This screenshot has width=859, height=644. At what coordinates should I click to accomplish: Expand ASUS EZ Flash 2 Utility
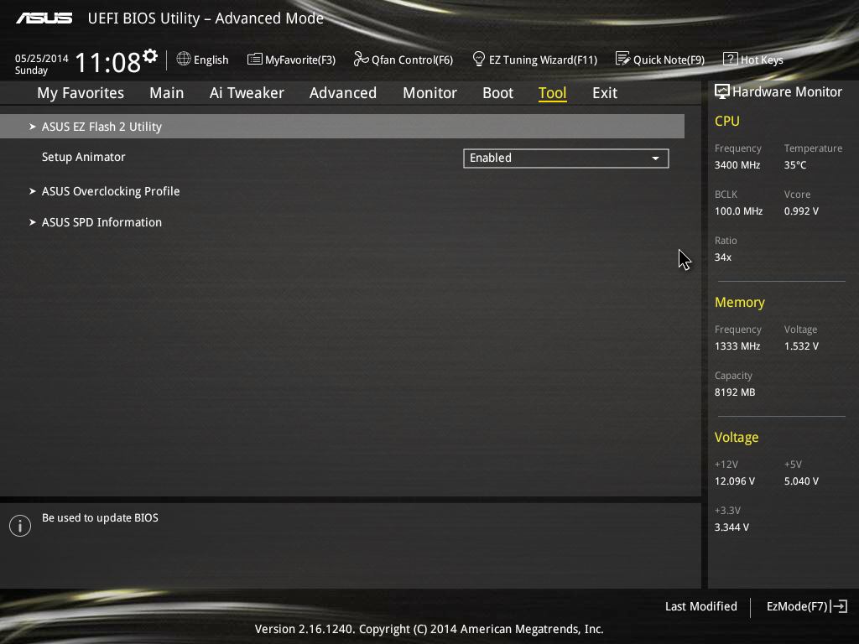(342, 127)
